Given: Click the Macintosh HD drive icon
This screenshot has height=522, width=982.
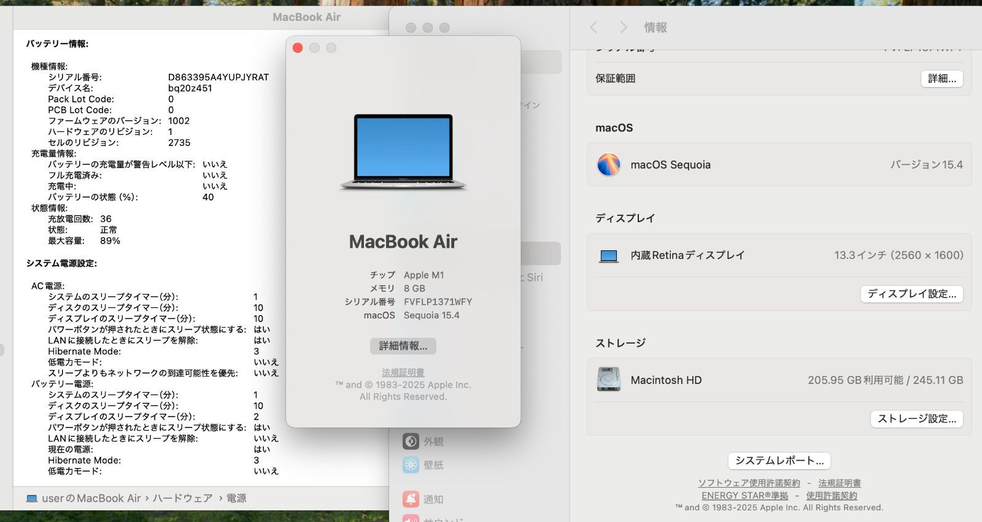Looking at the screenshot, I should [609, 380].
